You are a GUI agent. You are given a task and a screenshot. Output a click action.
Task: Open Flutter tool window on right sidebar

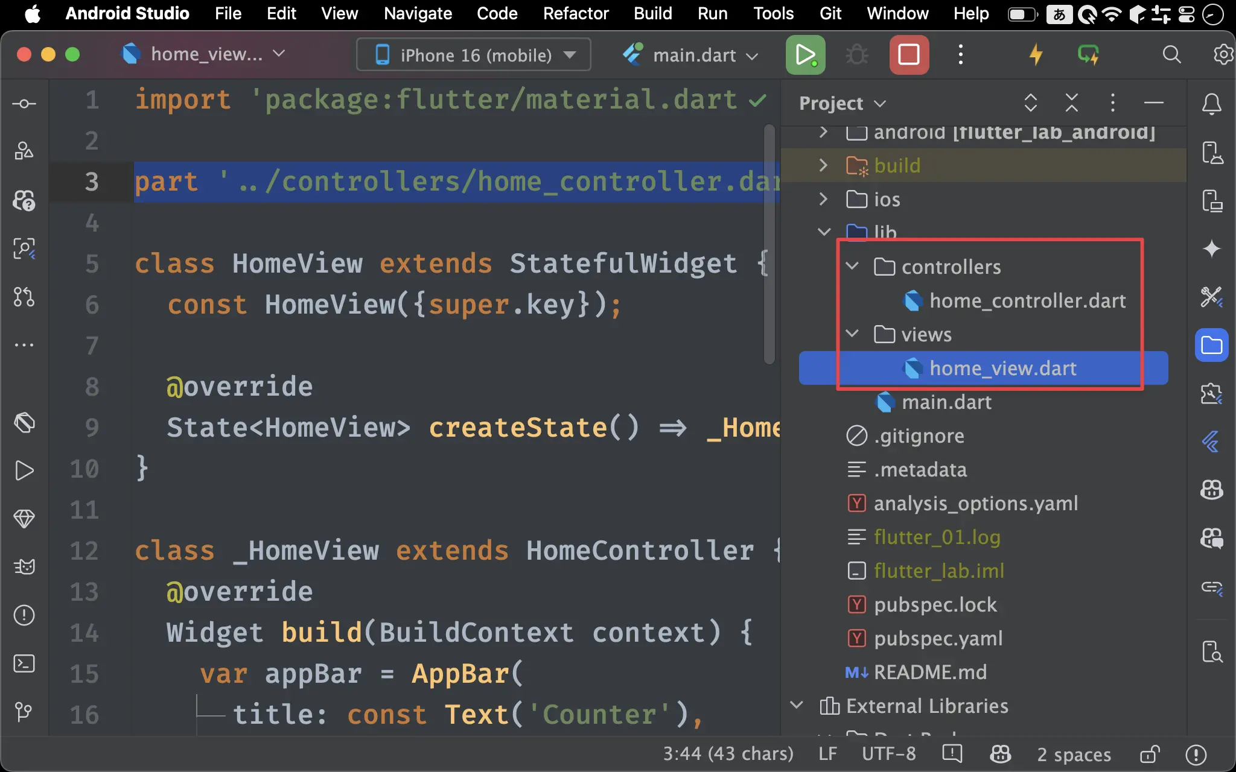[1212, 441]
